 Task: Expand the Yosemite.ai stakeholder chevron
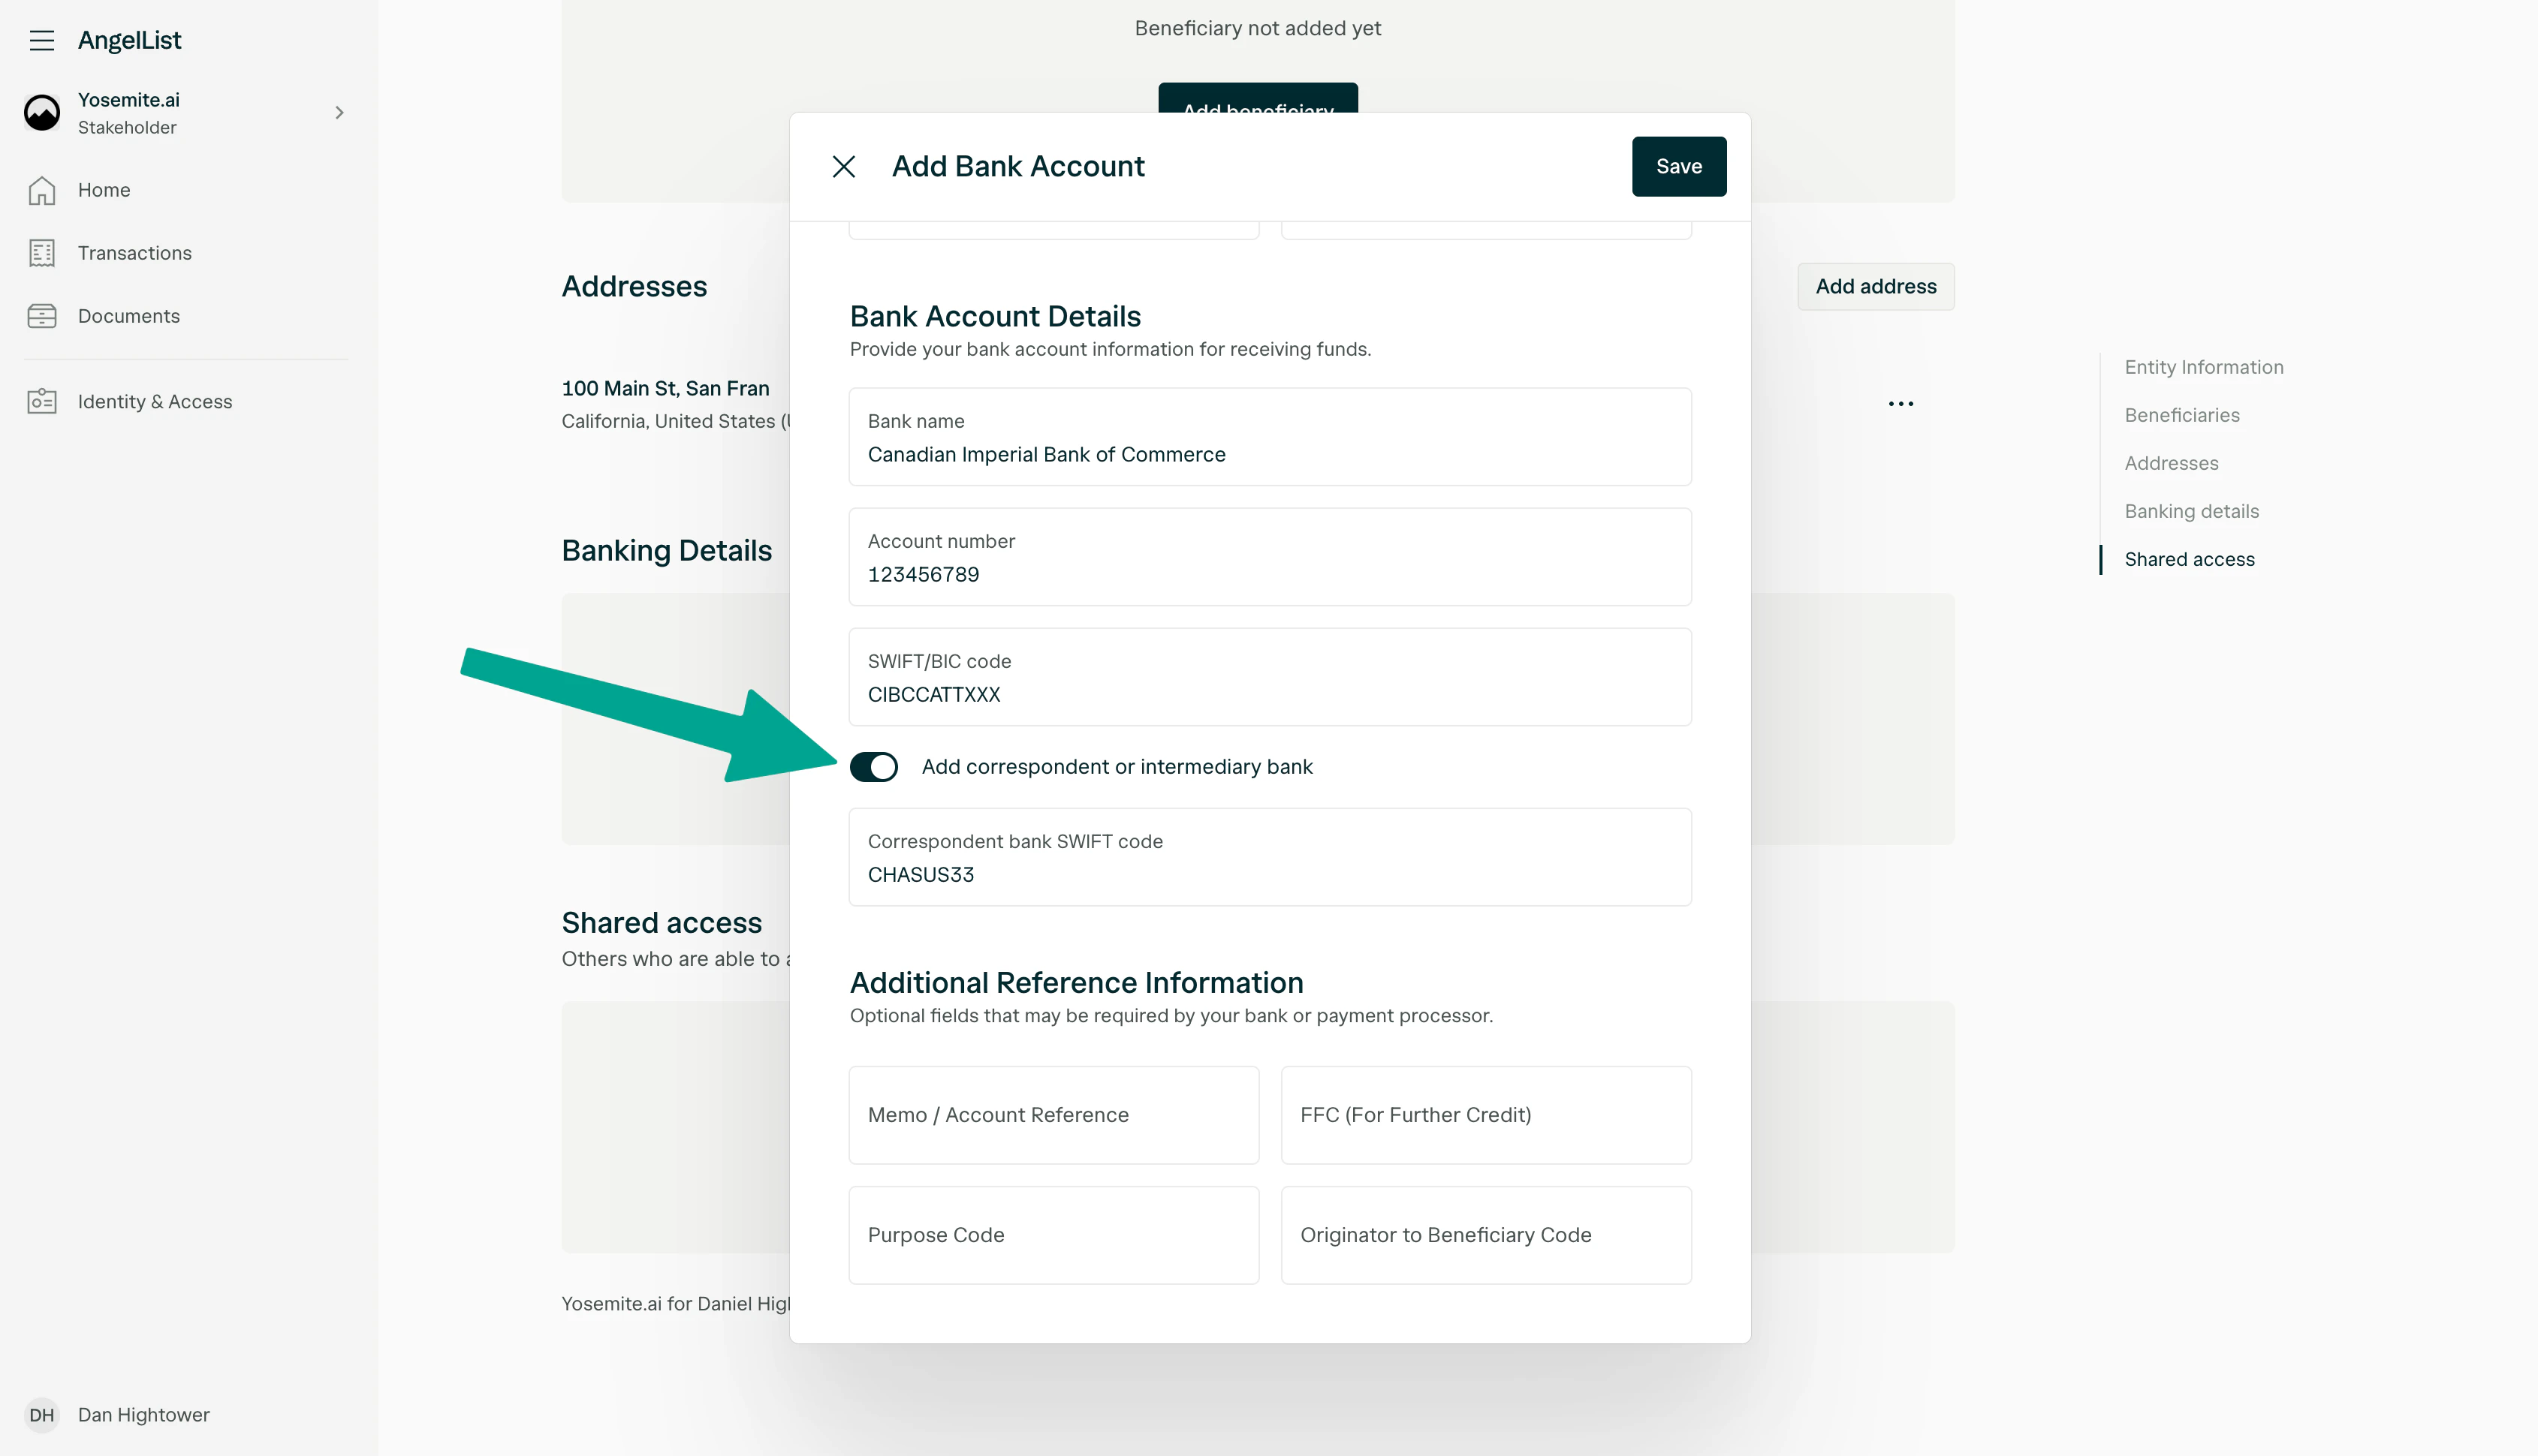click(339, 112)
